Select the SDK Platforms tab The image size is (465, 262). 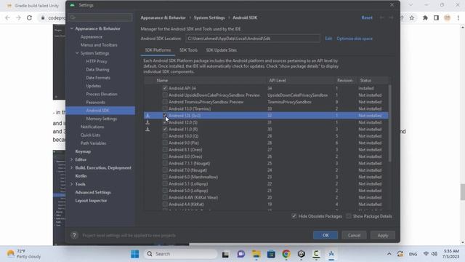pyautogui.click(x=158, y=50)
